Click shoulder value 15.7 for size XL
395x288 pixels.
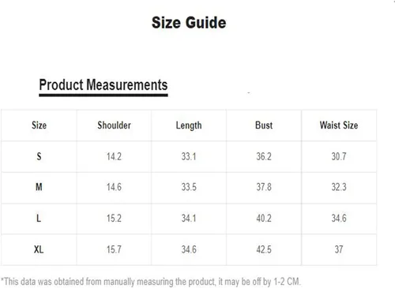tap(114, 249)
